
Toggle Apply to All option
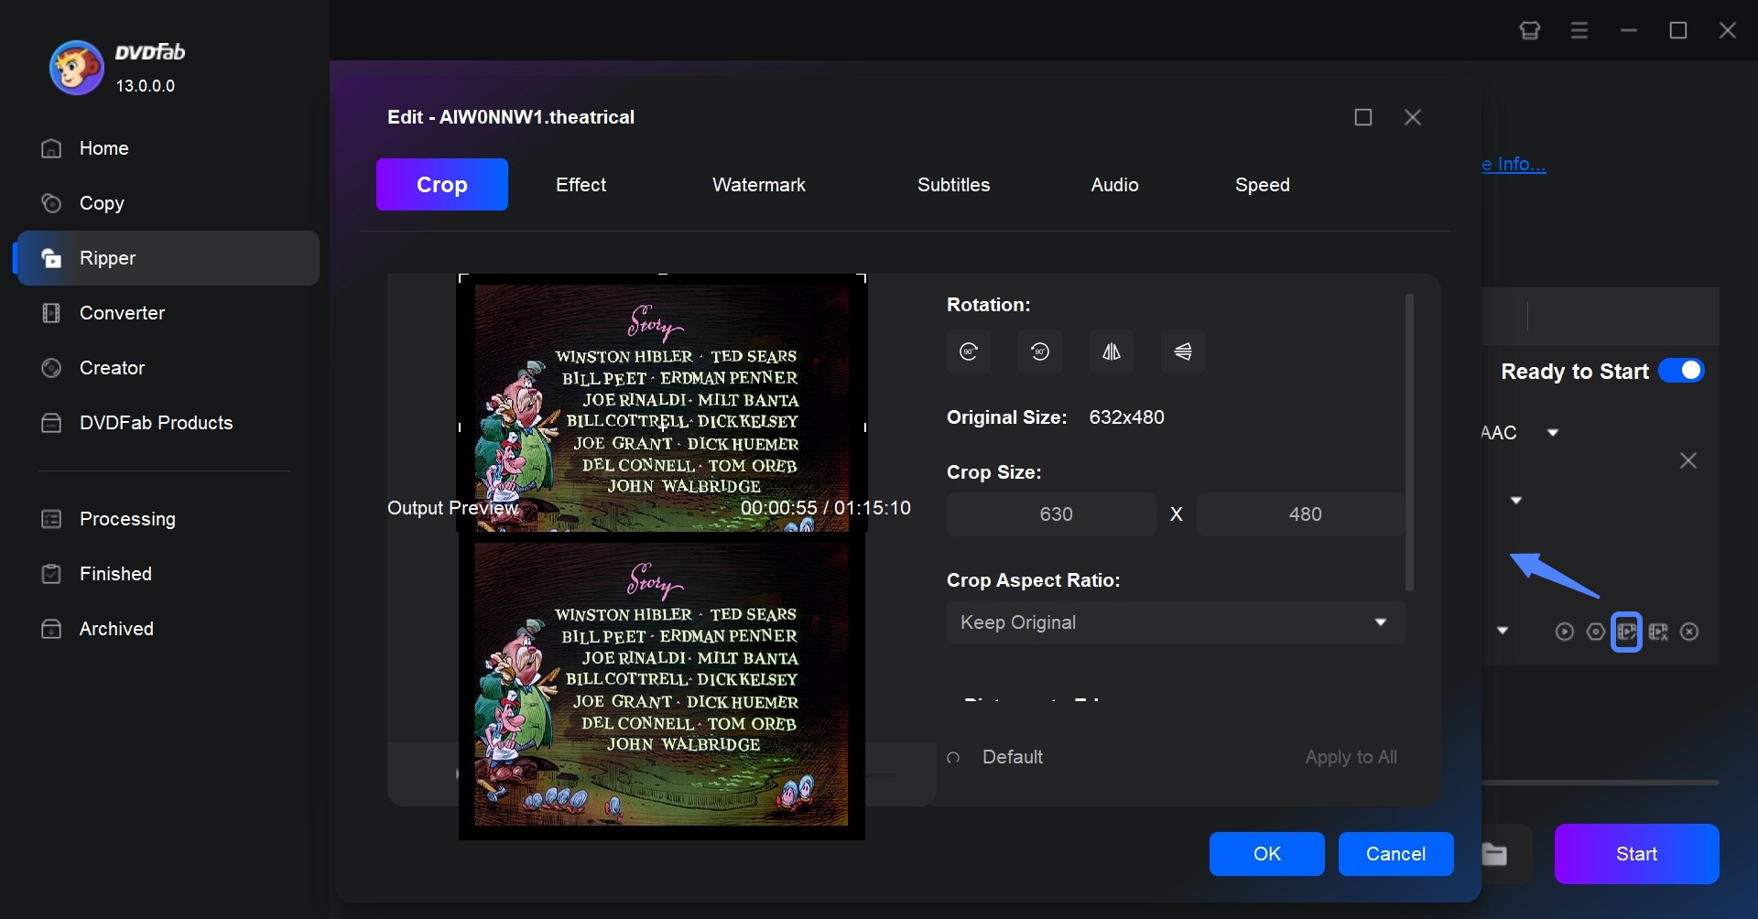1351,757
